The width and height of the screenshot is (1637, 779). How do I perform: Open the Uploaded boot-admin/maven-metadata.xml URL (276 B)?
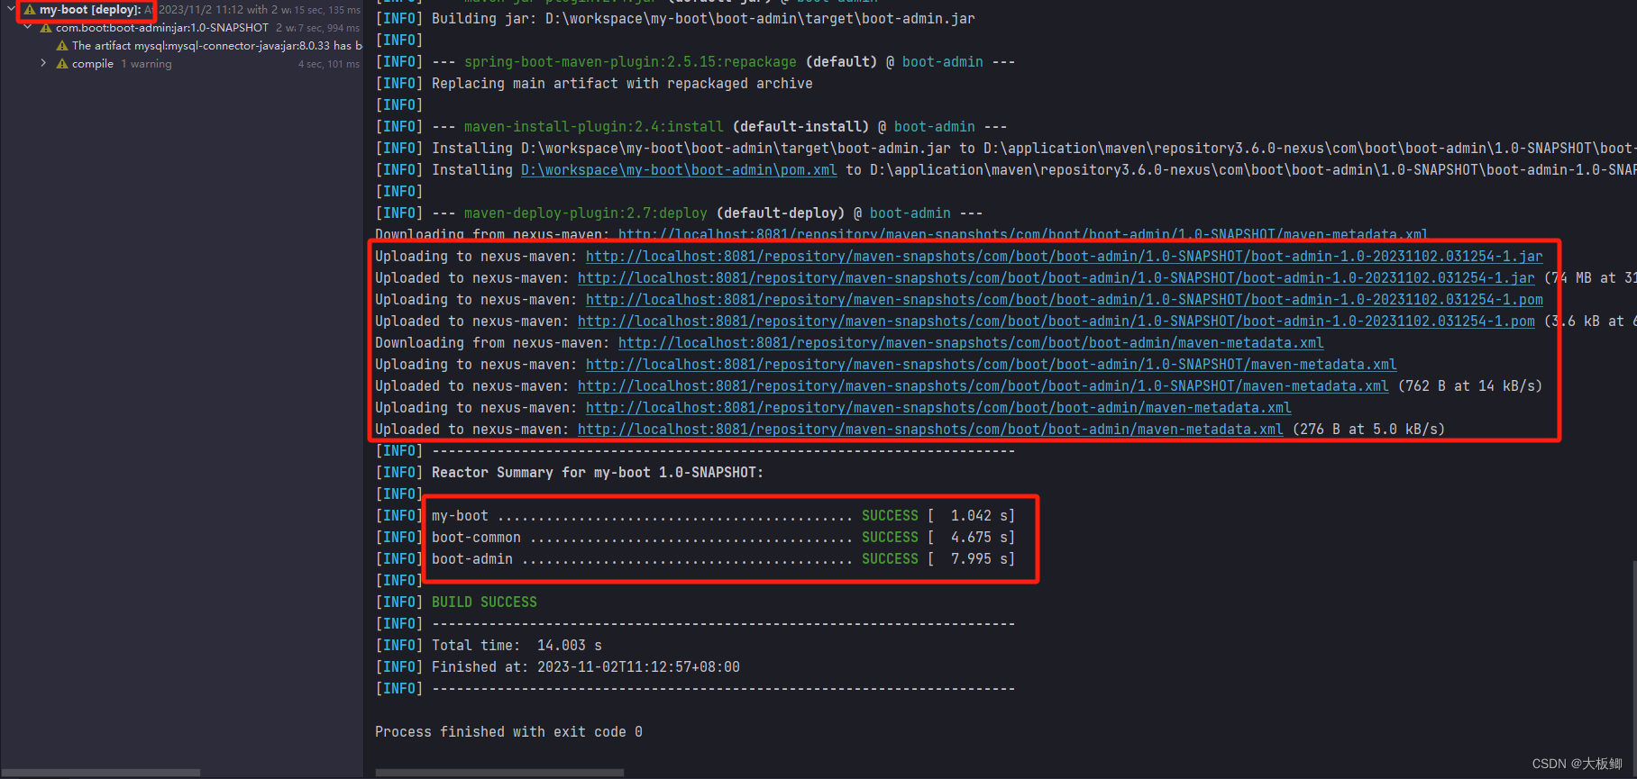click(x=930, y=430)
